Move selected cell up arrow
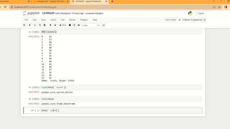 50,25
